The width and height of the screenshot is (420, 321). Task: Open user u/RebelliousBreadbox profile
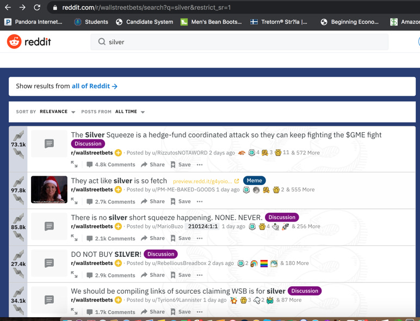[179, 263]
